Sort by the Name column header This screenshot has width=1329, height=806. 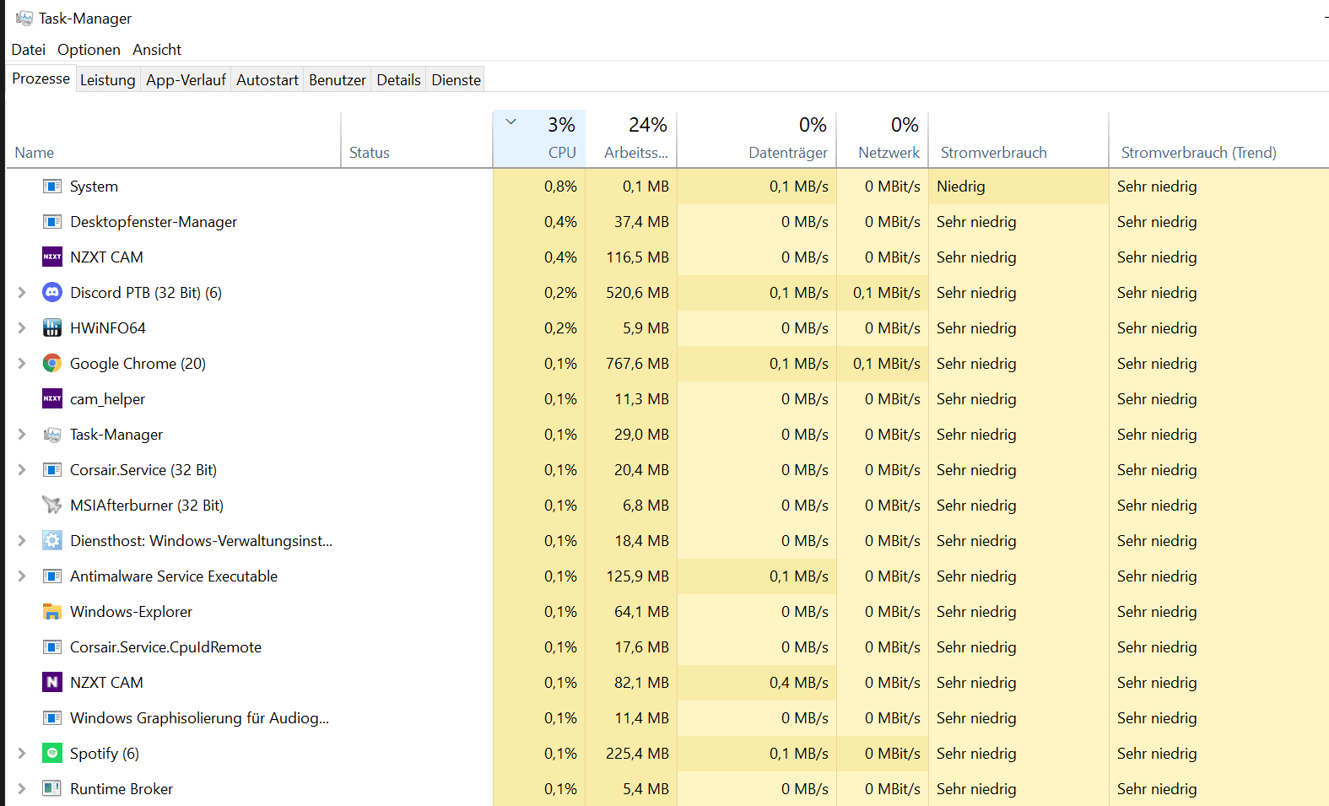[x=174, y=140]
